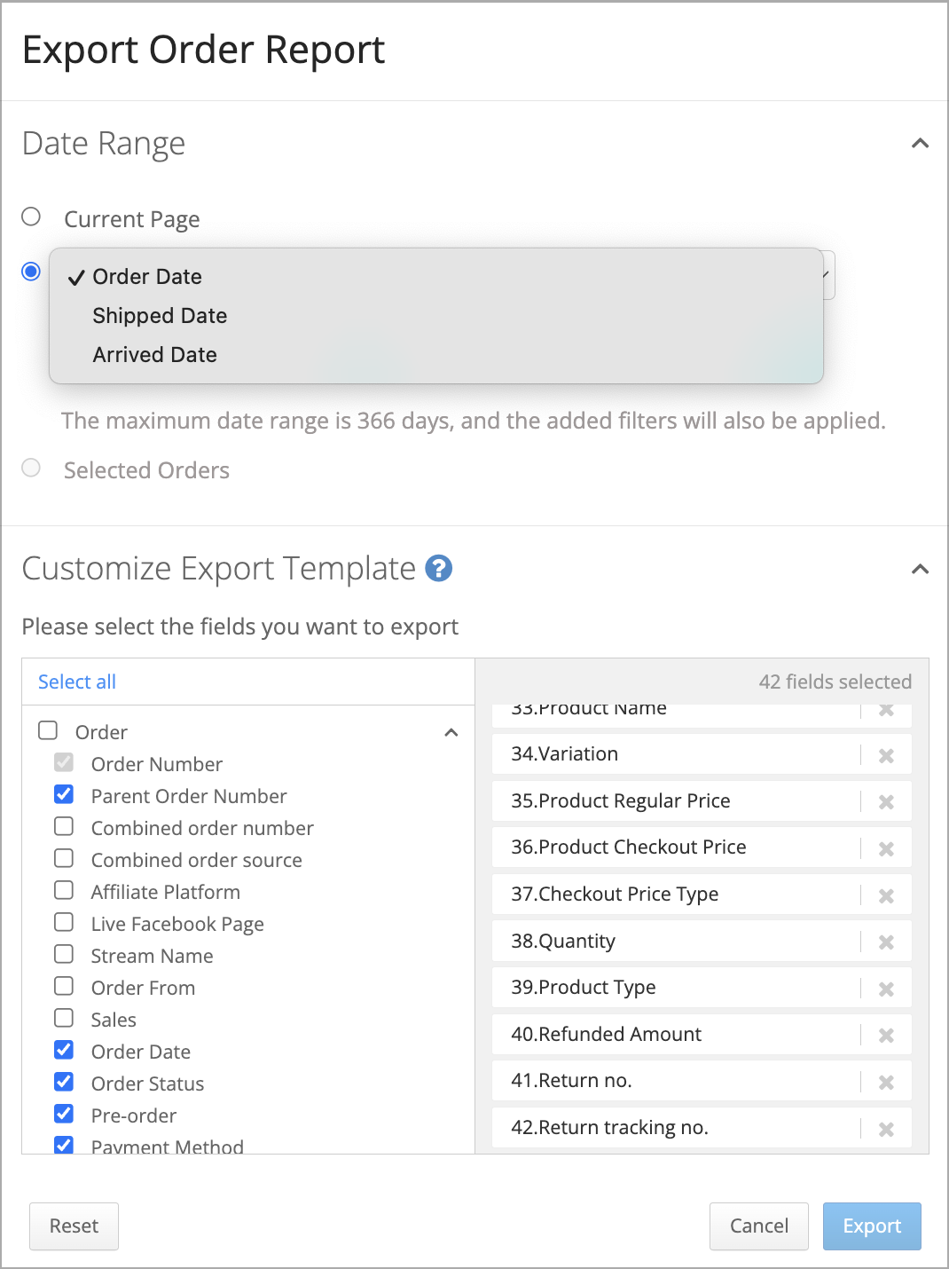The width and height of the screenshot is (949, 1269).
Task: Collapse the Customize Export Template section
Action: click(920, 569)
